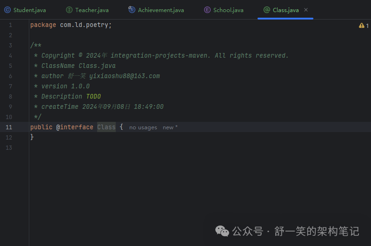Click the "no usages" inlay hint
Screen dimensions: 371x246
(143, 127)
